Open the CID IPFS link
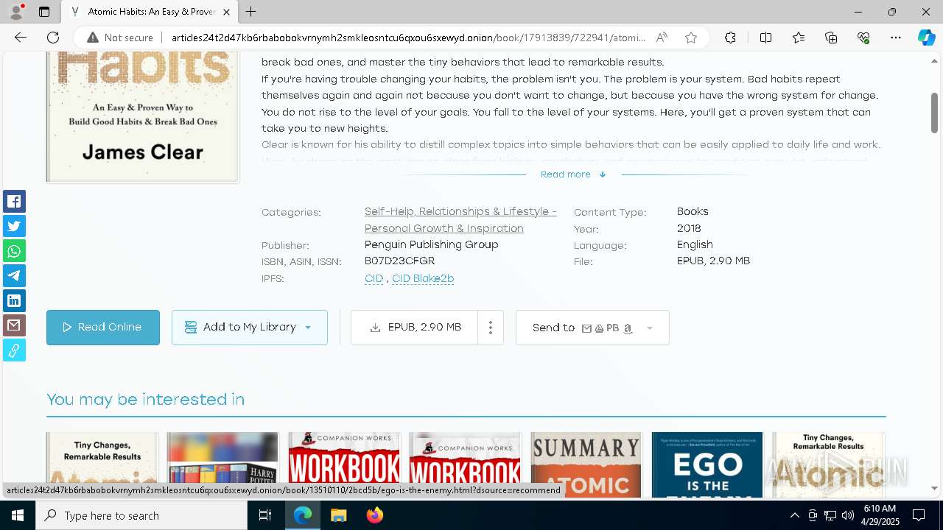943x530 pixels. coord(374,278)
